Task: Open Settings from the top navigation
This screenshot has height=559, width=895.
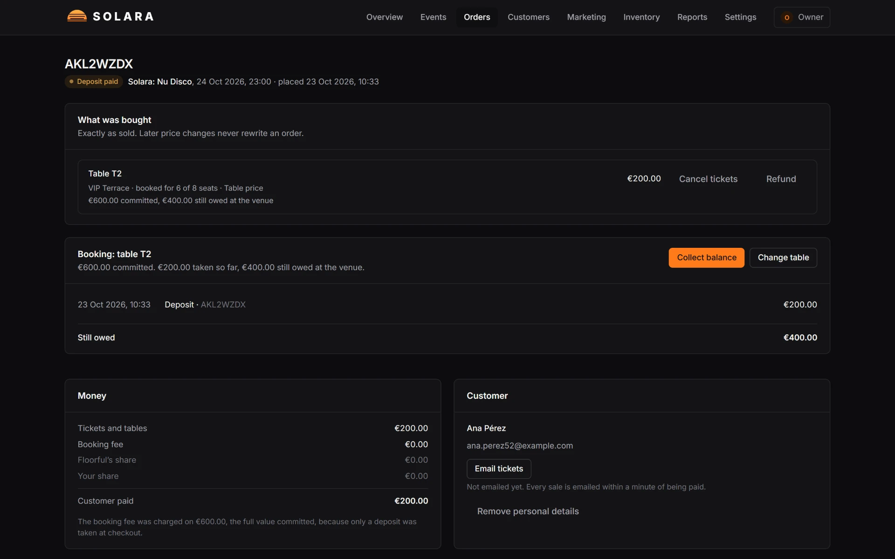Action: (x=740, y=17)
